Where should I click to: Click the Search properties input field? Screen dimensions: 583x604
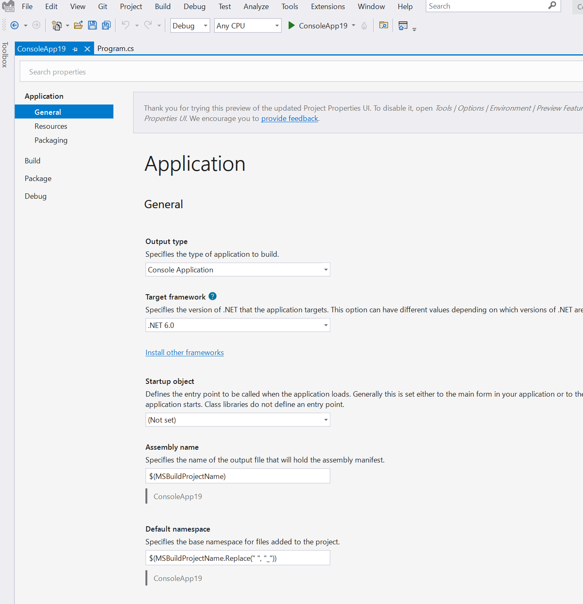288,72
